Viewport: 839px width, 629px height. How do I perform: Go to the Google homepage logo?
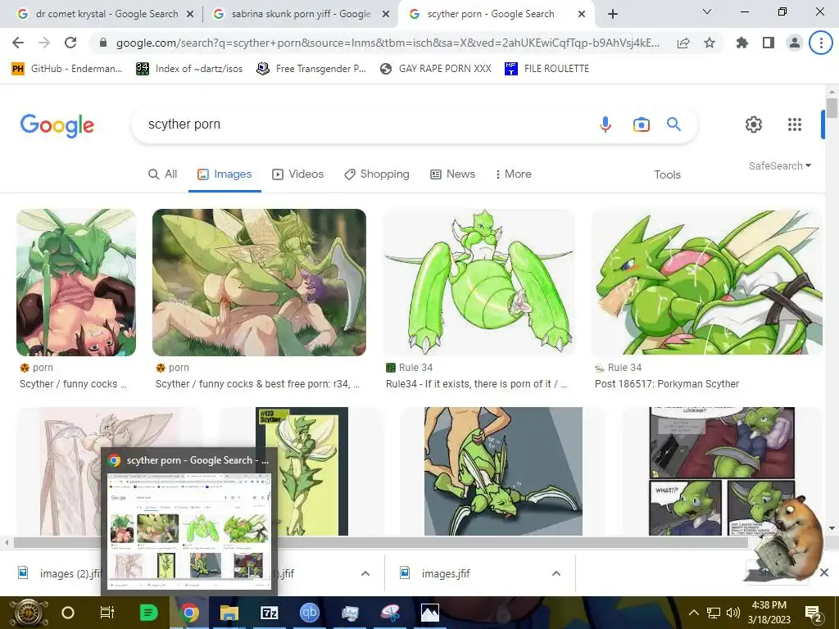click(x=57, y=125)
